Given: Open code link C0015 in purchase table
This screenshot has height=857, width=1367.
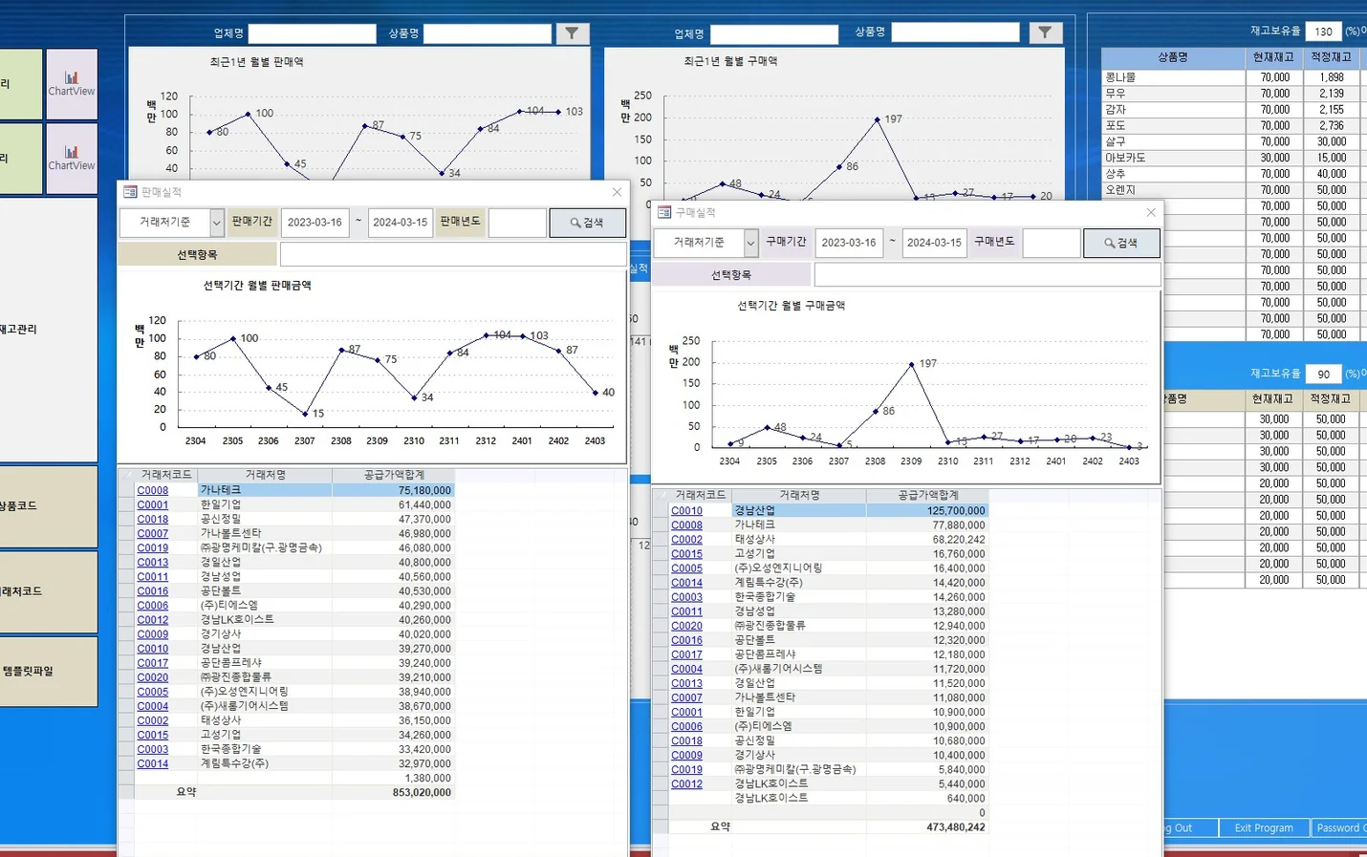Looking at the screenshot, I should 686,553.
